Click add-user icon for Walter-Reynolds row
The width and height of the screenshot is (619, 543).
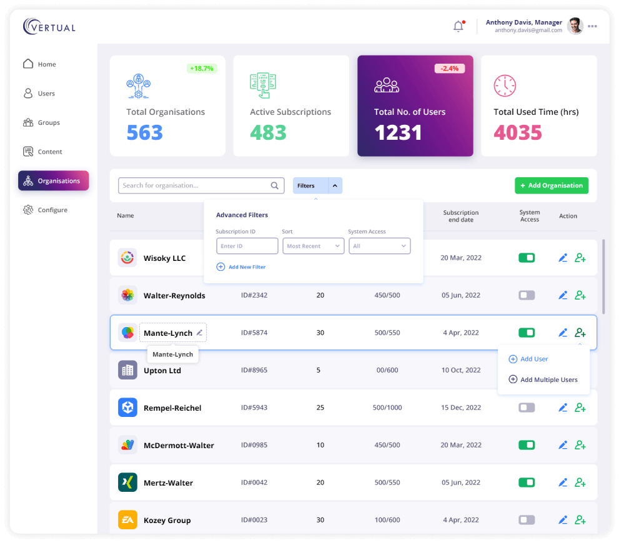coord(580,295)
